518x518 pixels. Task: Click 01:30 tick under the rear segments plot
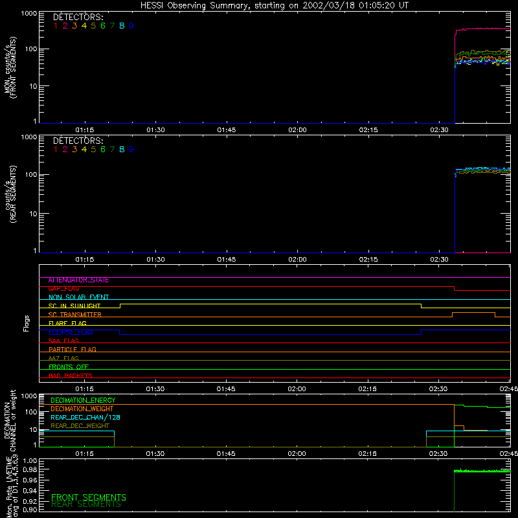click(155, 260)
